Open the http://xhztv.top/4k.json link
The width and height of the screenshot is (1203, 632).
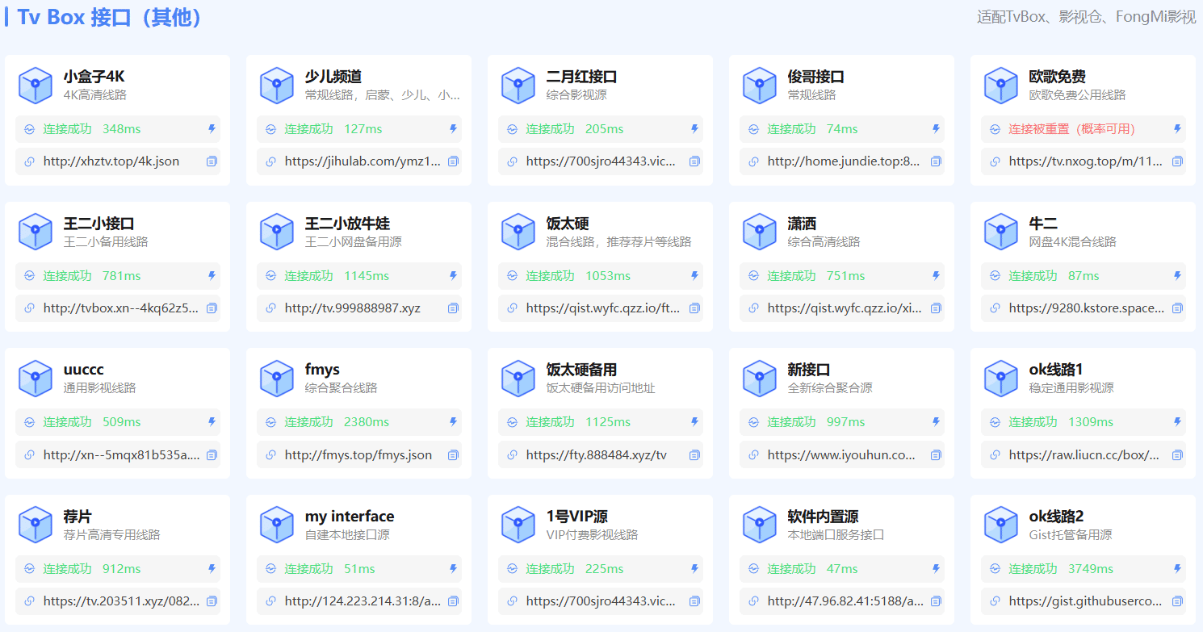click(x=111, y=161)
